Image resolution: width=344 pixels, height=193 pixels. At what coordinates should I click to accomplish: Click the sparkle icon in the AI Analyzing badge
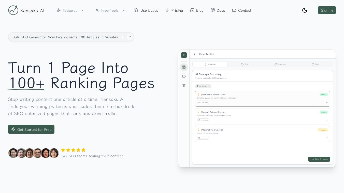(197, 86)
